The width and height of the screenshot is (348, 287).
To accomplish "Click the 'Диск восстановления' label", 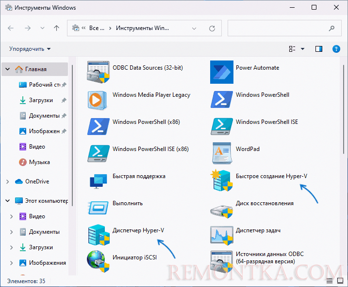I will (265, 203).
